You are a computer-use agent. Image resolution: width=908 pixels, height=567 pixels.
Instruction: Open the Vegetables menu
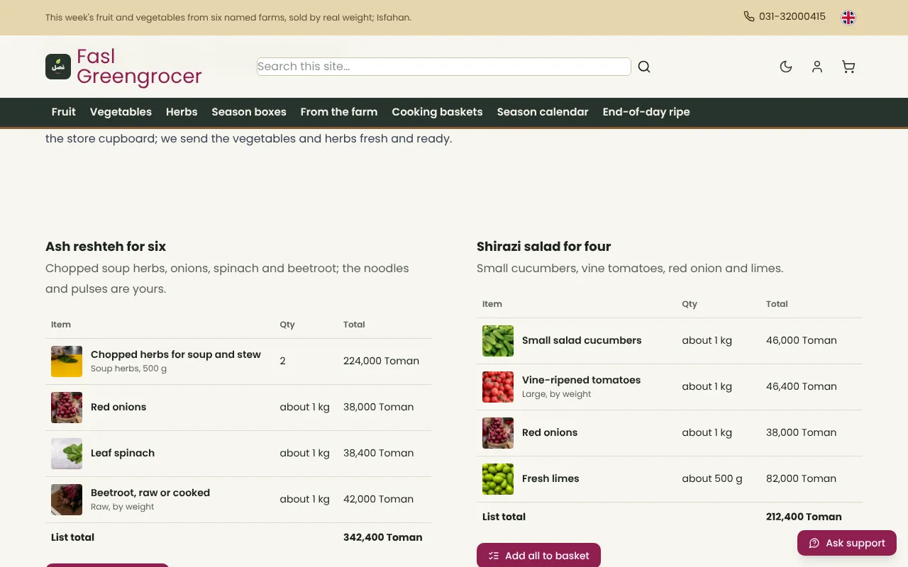coord(121,112)
